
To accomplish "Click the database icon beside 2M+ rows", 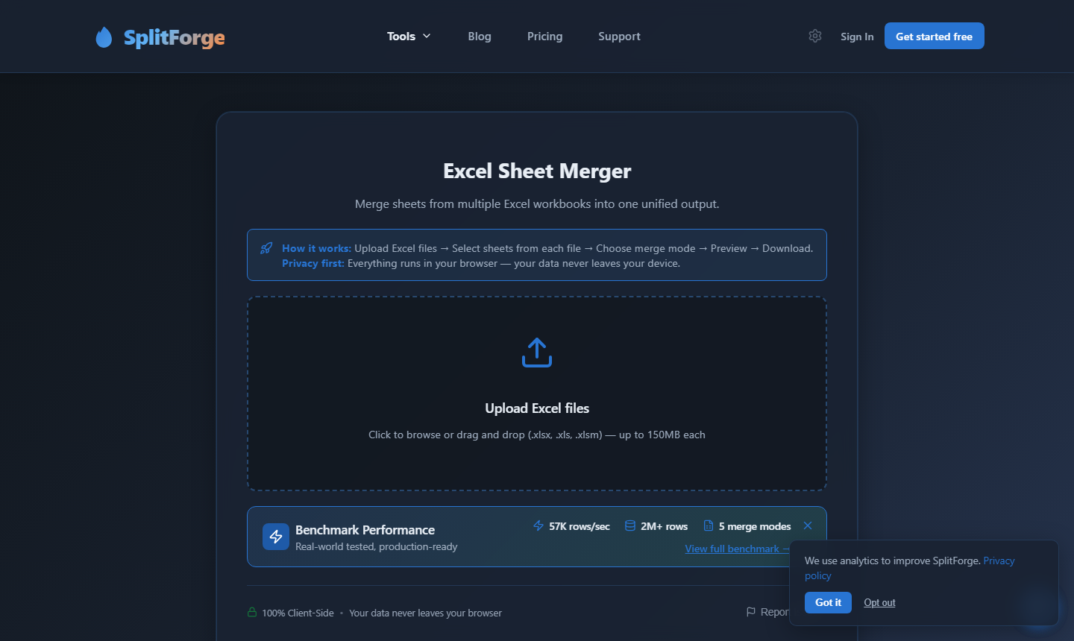I will coord(630,525).
